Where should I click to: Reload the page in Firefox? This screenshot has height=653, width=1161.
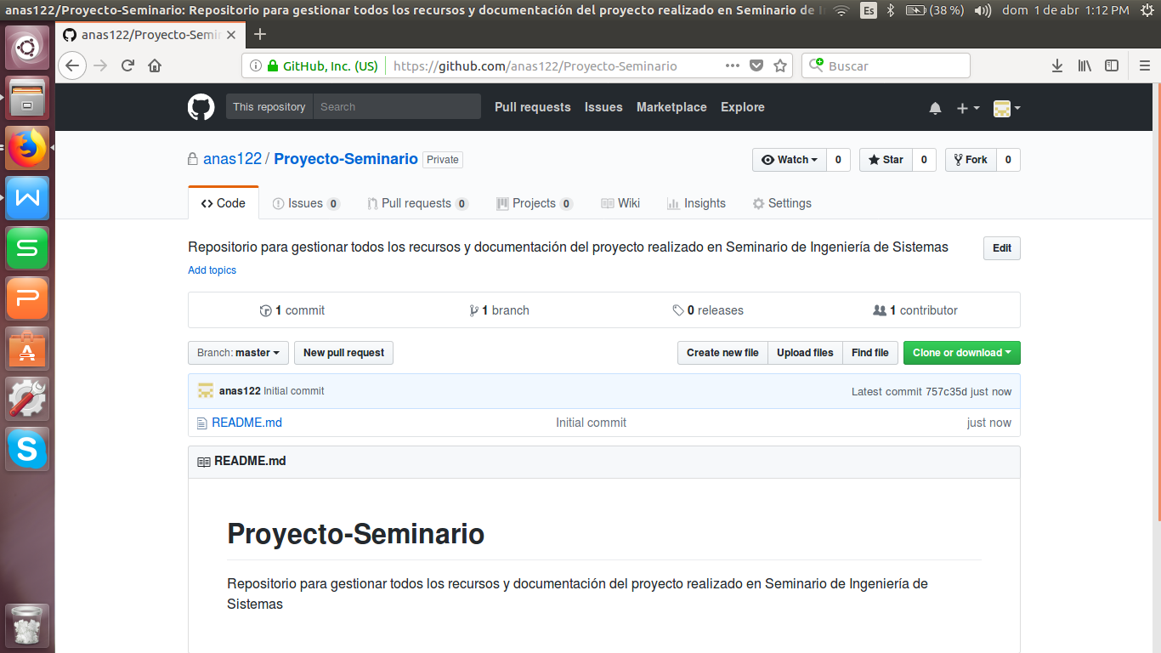tap(127, 65)
